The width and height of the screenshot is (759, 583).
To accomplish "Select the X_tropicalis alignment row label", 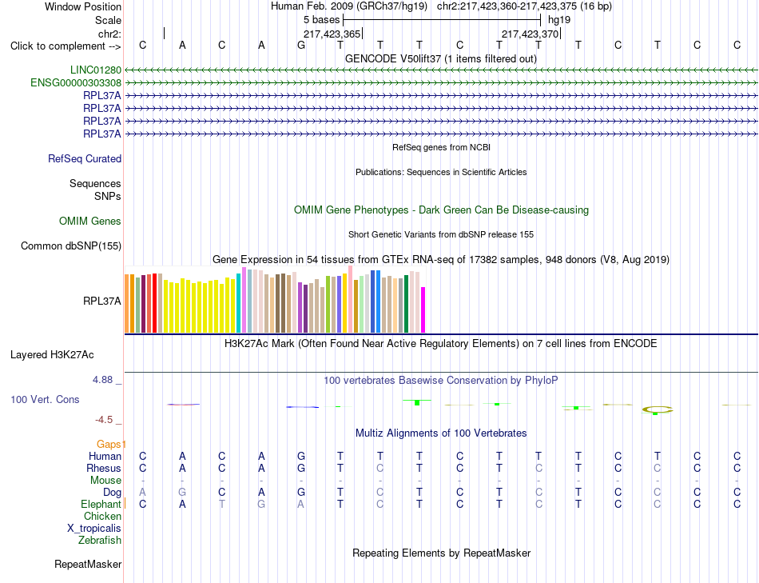I will pos(94,529).
